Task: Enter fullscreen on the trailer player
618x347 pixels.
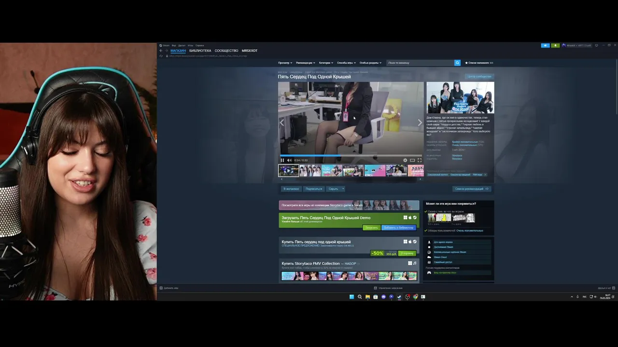Action: (420, 160)
